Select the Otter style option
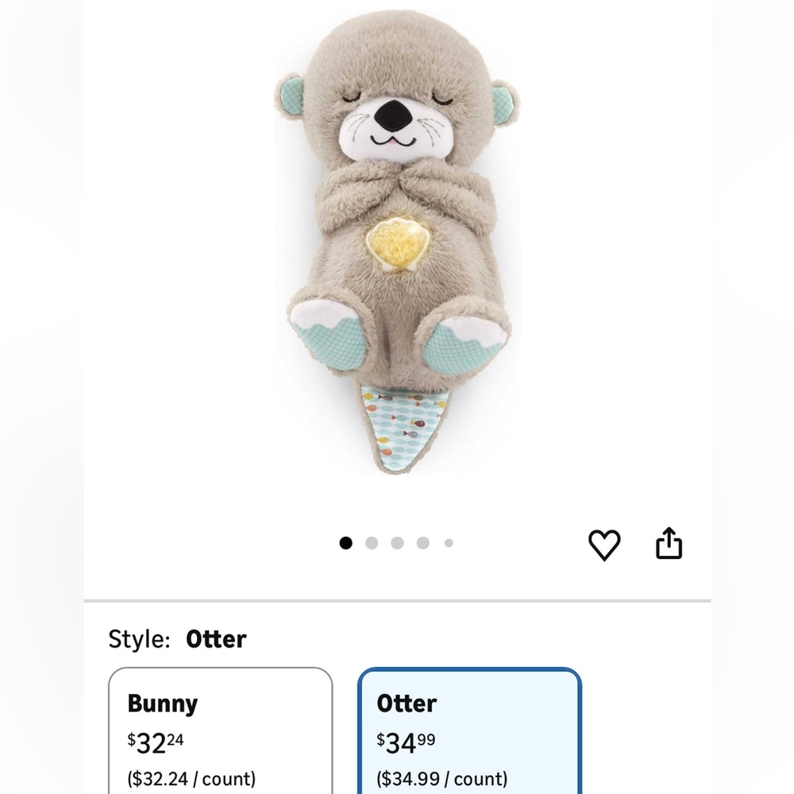 (469, 730)
